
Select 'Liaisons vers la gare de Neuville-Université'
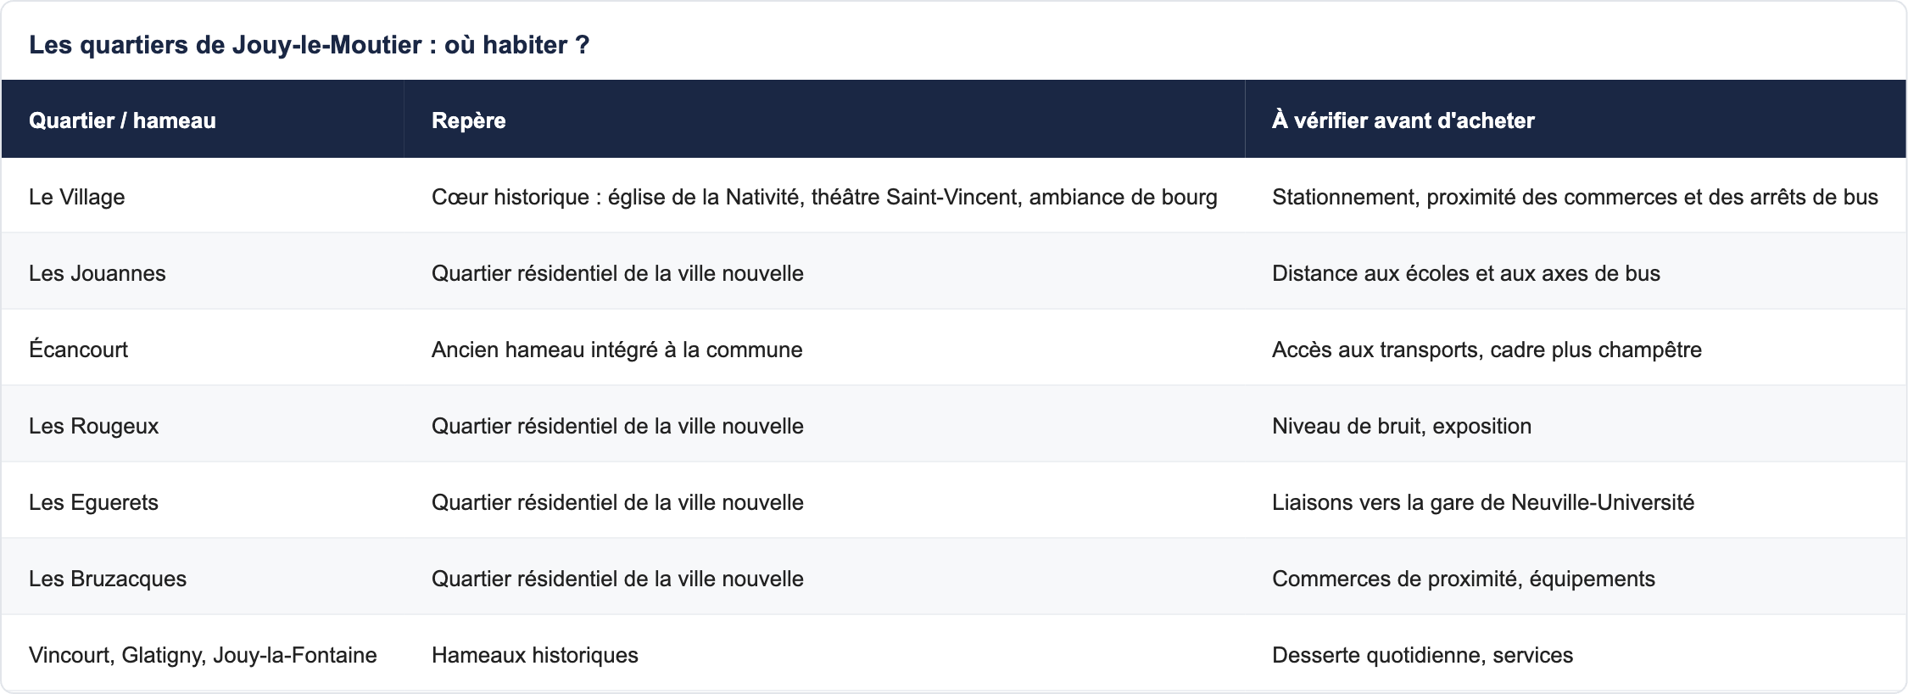click(1482, 502)
